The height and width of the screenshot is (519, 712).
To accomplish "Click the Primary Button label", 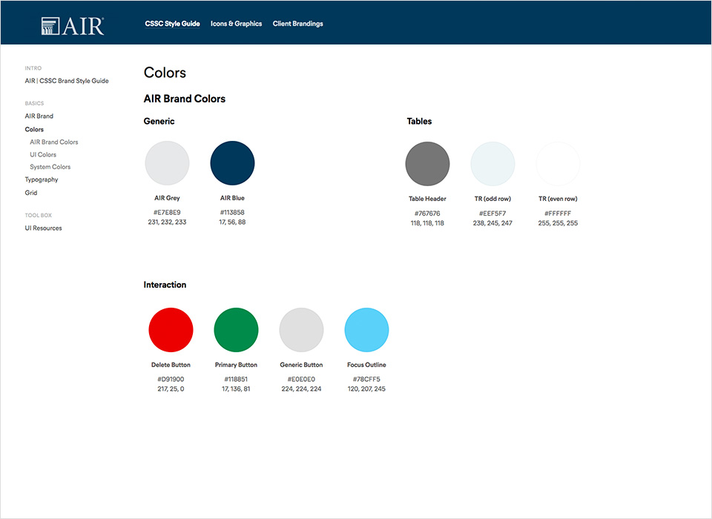I will [x=236, y=365].
